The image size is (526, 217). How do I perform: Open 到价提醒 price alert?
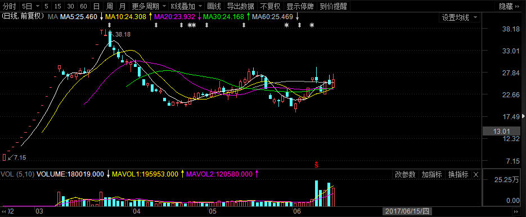click(x=333, y=6)
